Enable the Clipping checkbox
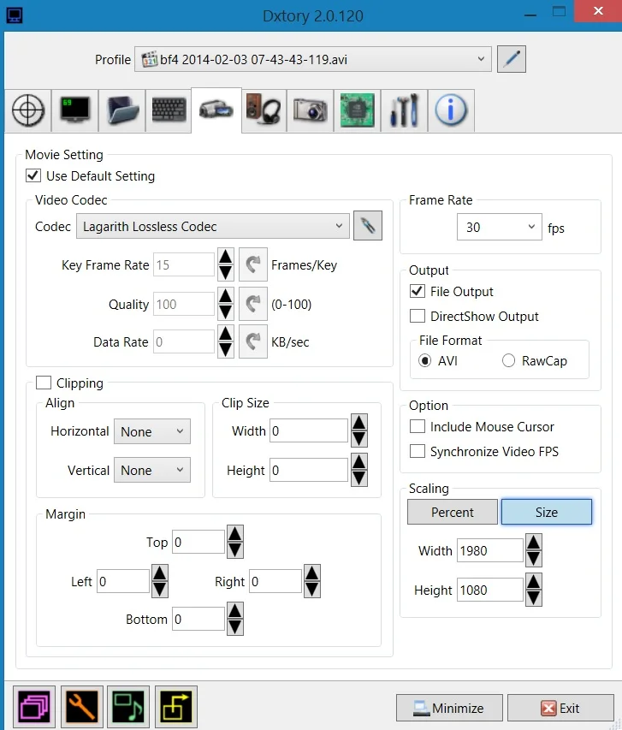The width and height of the screenshot is (622, 730). [x=44, y=383]
